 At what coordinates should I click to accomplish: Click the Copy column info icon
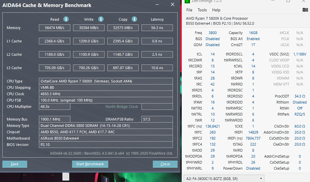134,19
